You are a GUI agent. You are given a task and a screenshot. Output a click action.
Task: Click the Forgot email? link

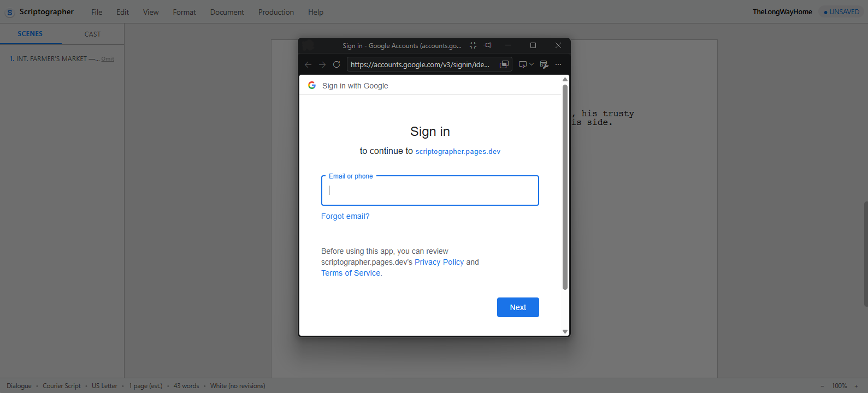345,216
